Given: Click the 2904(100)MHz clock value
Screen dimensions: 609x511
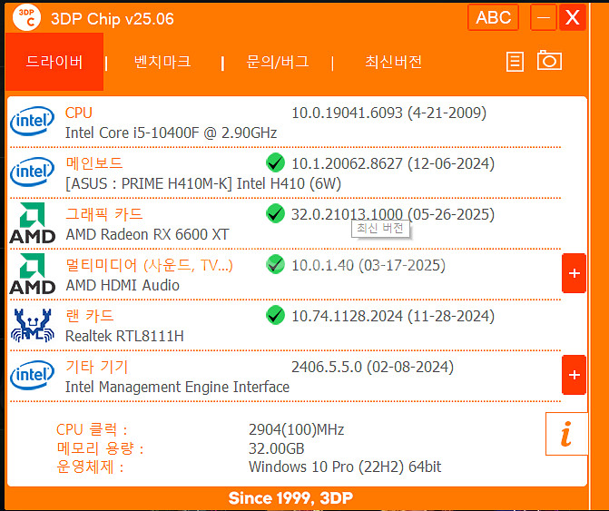Looking at the screenshot, I should [x=297, y=430].
